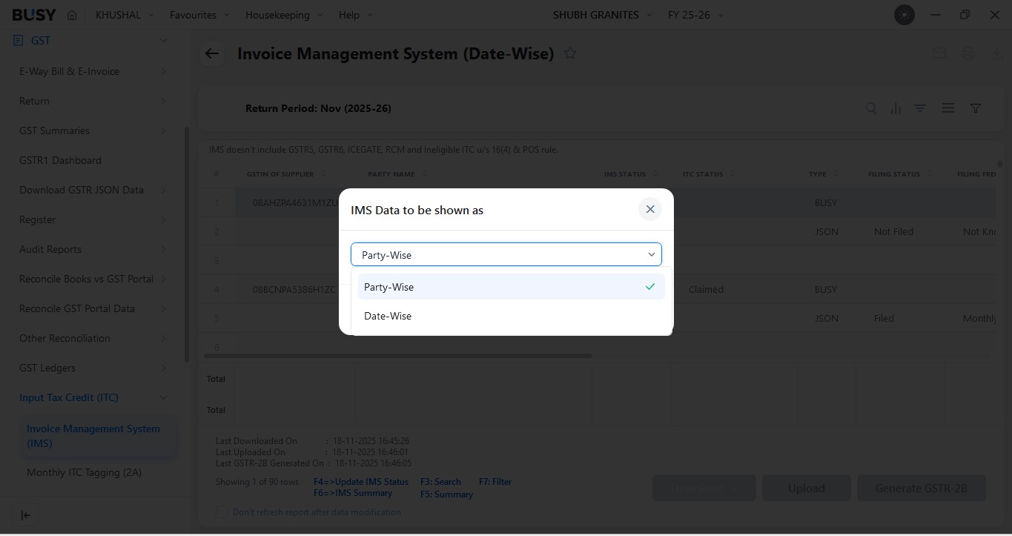Expand Download GSTR JSON Data
The height and width of the screenshot is (536, 1012).
click(x=93, y=190)
